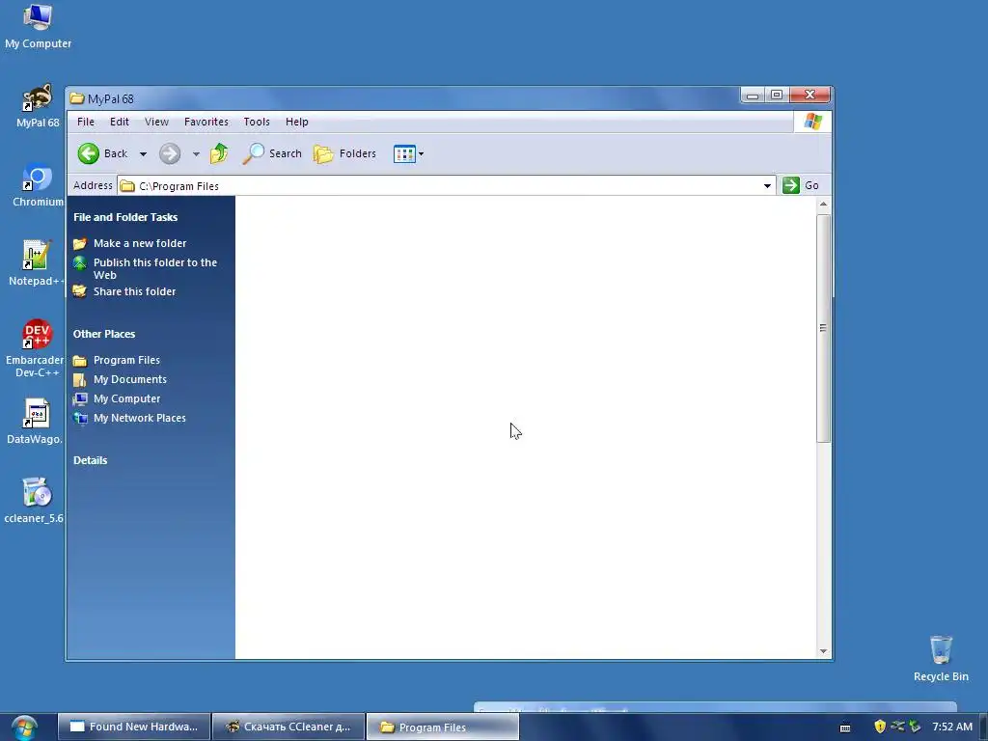Minimize the MyPal 68 window

(x=753, y=95)
